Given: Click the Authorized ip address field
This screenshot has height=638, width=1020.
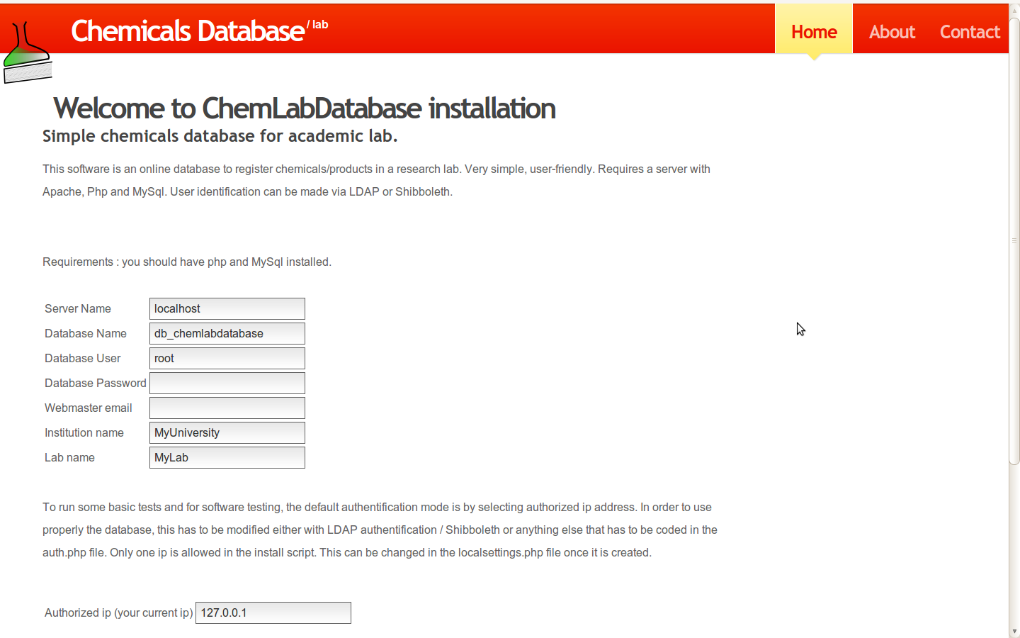Looking at the screenshot, I should coord(273,612).
